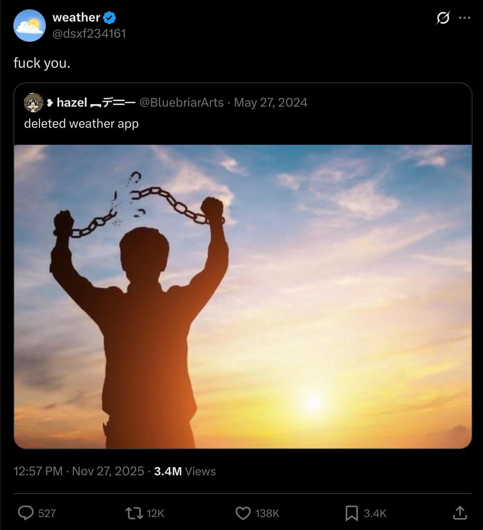View the 3.4M Views analytics
The height and width of the screenshot is (530, 483).
[x=185, y=471]
